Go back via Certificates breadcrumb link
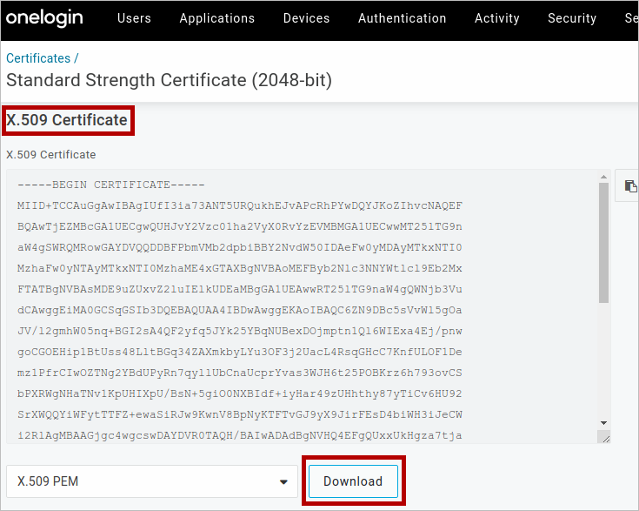639x511 pixels. [x=38, y=58]
